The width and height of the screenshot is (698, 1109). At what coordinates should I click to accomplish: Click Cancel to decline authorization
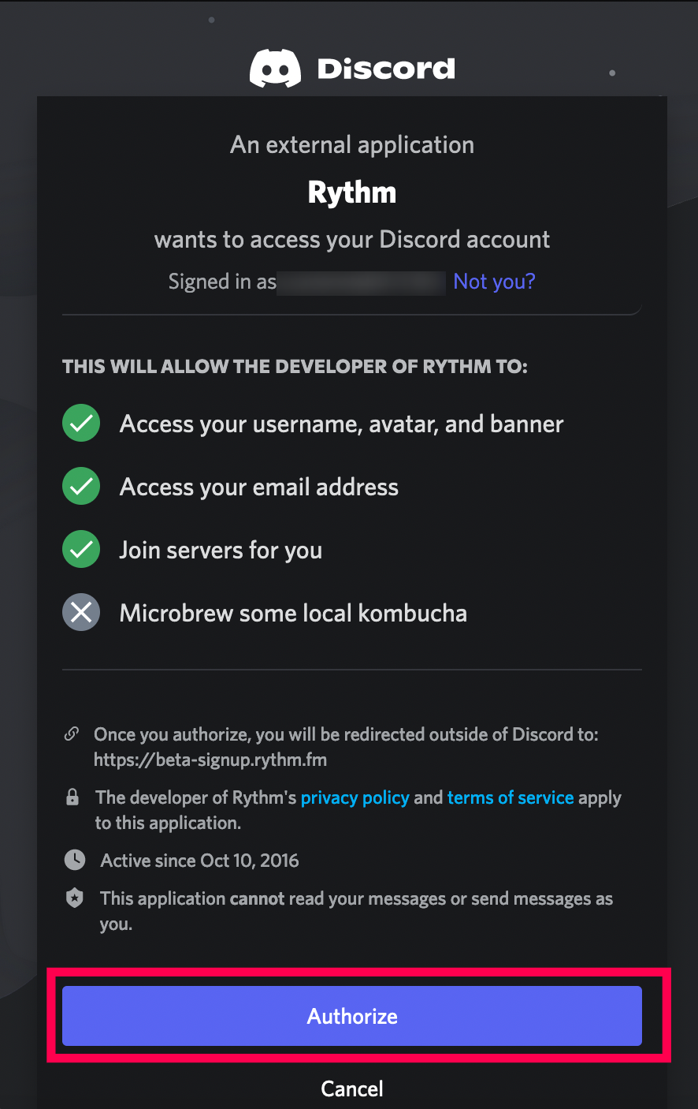pos(352,1088)
